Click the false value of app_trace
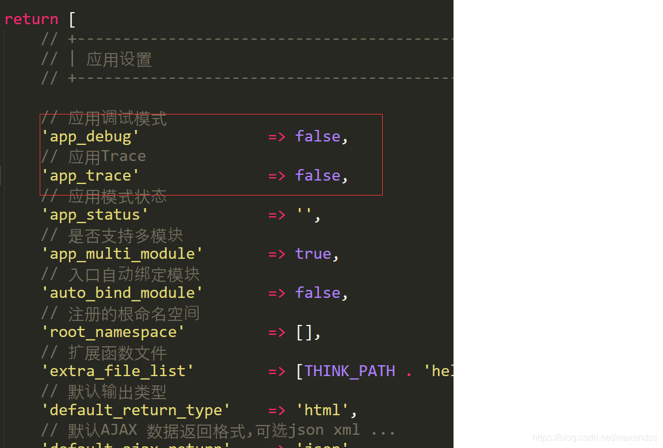Viewport: 663px width, 448px height. point(317,175)
